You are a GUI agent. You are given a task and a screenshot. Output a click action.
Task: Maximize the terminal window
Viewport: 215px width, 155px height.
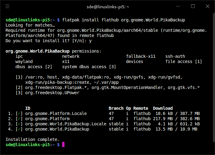coord(193,6)
